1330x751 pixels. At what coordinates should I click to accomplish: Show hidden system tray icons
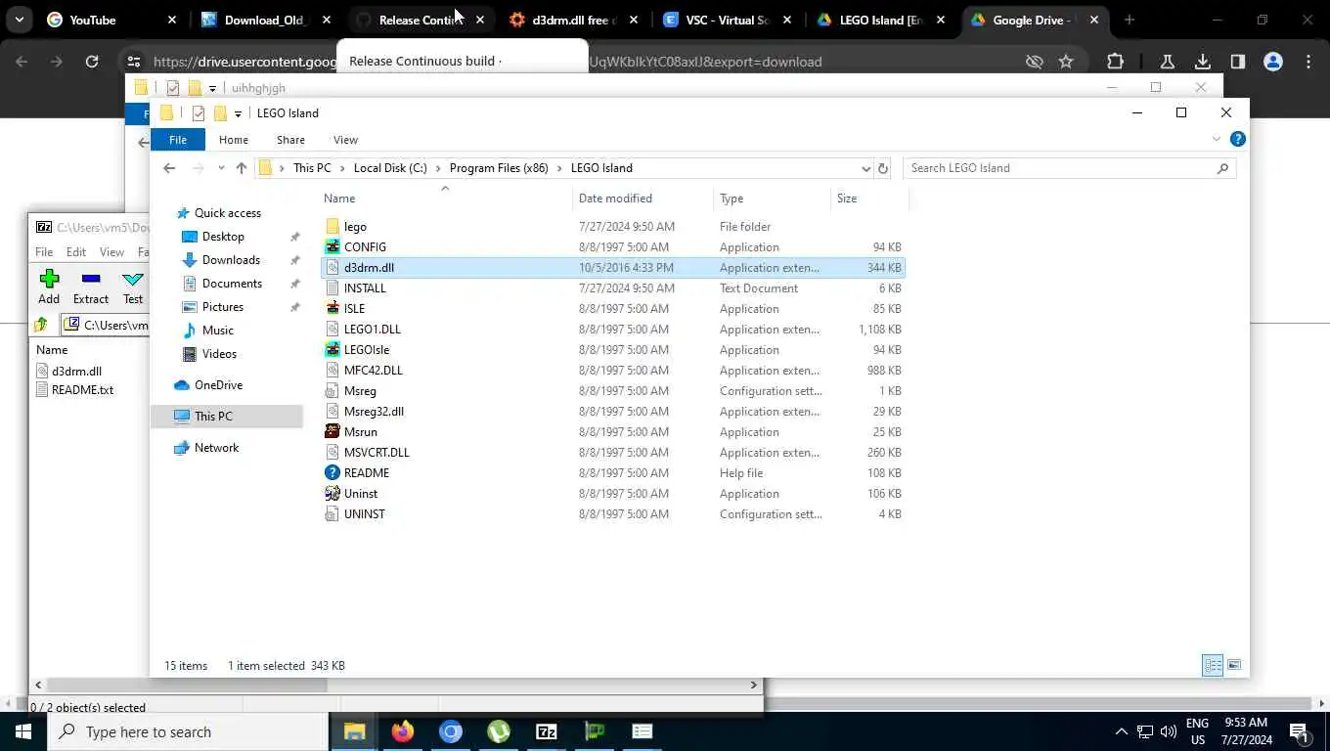click(x=1121, y=731)
